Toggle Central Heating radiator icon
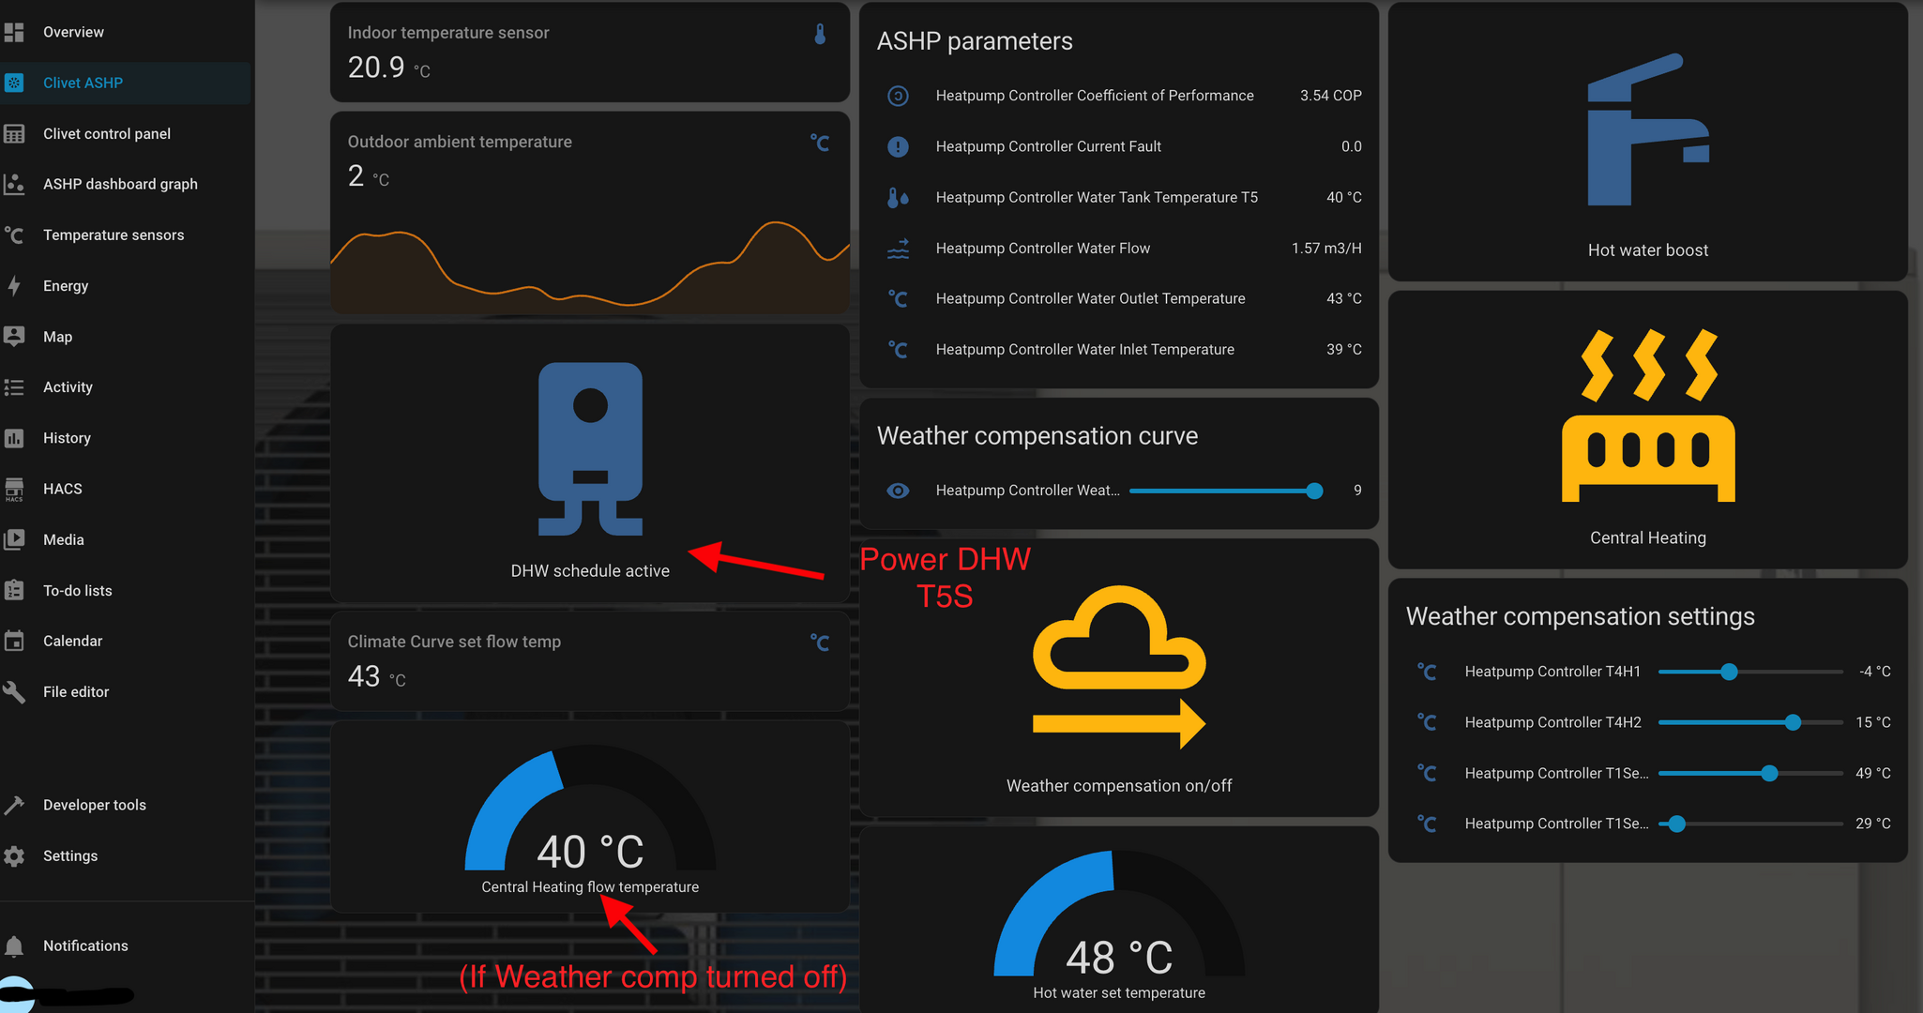 point(1647,416)
